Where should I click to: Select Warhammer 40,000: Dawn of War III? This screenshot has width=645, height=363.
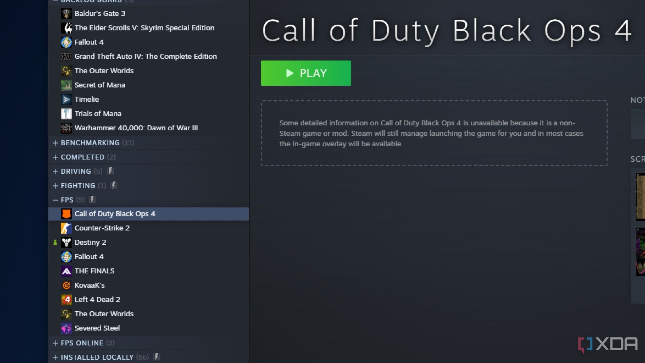[148, 128]
